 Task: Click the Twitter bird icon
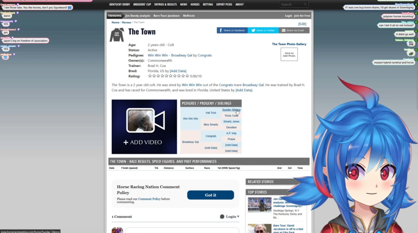[x=253, y=30]
